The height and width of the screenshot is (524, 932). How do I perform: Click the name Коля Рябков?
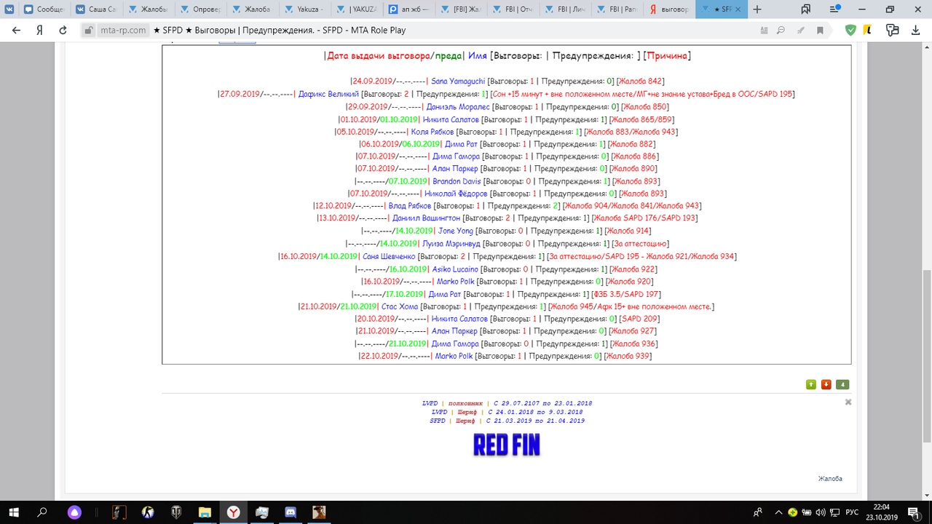point(433,132)
